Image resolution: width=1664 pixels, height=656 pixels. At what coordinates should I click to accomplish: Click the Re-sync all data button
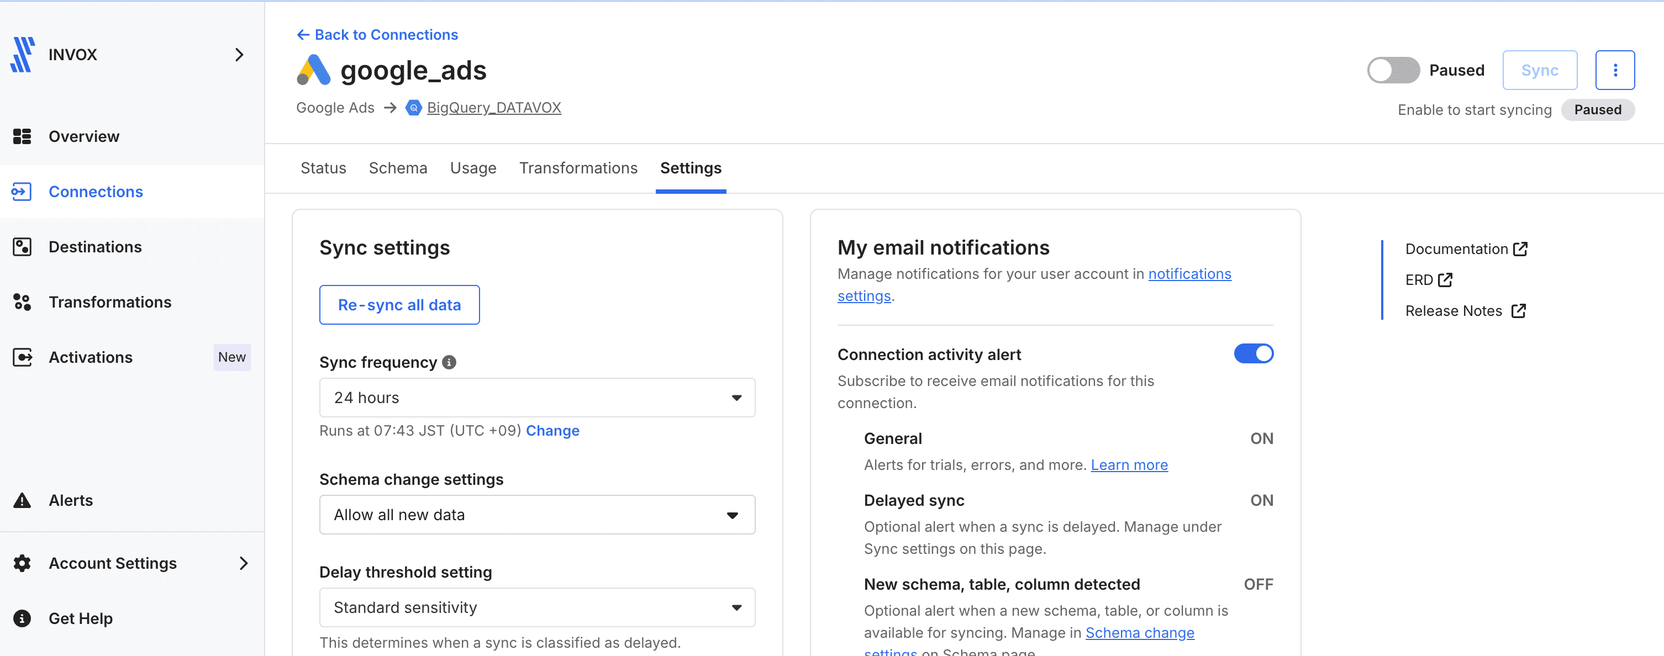(399, 305)
